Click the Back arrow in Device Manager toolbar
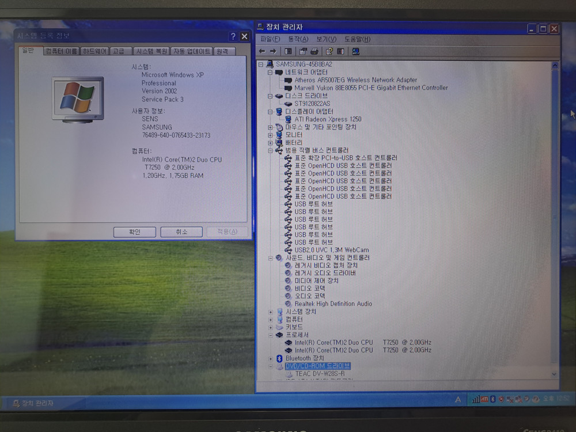This screenshot has height=432, width=576. (x=262, y=51)
